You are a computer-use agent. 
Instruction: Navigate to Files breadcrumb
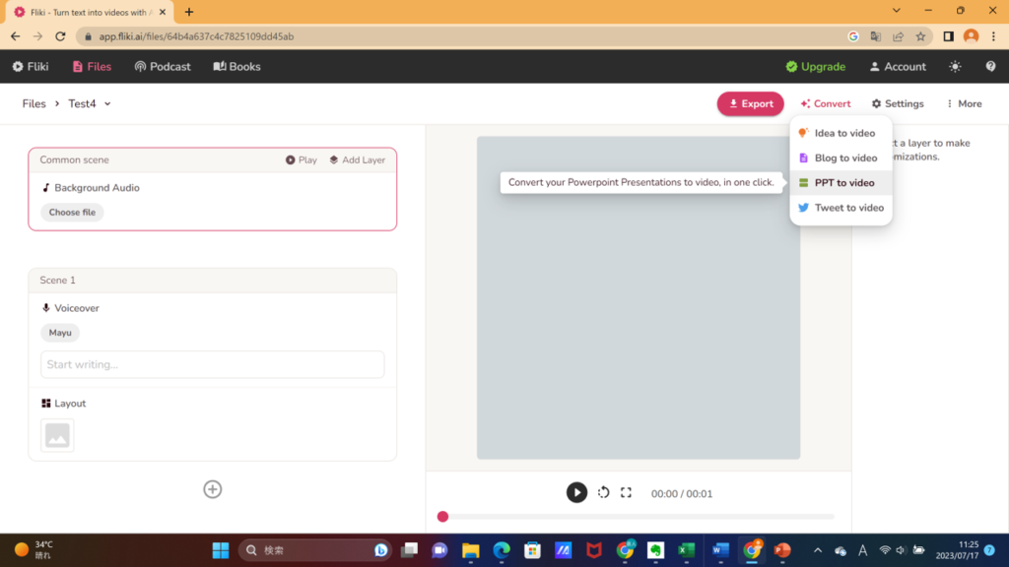[x=34, y=103]
